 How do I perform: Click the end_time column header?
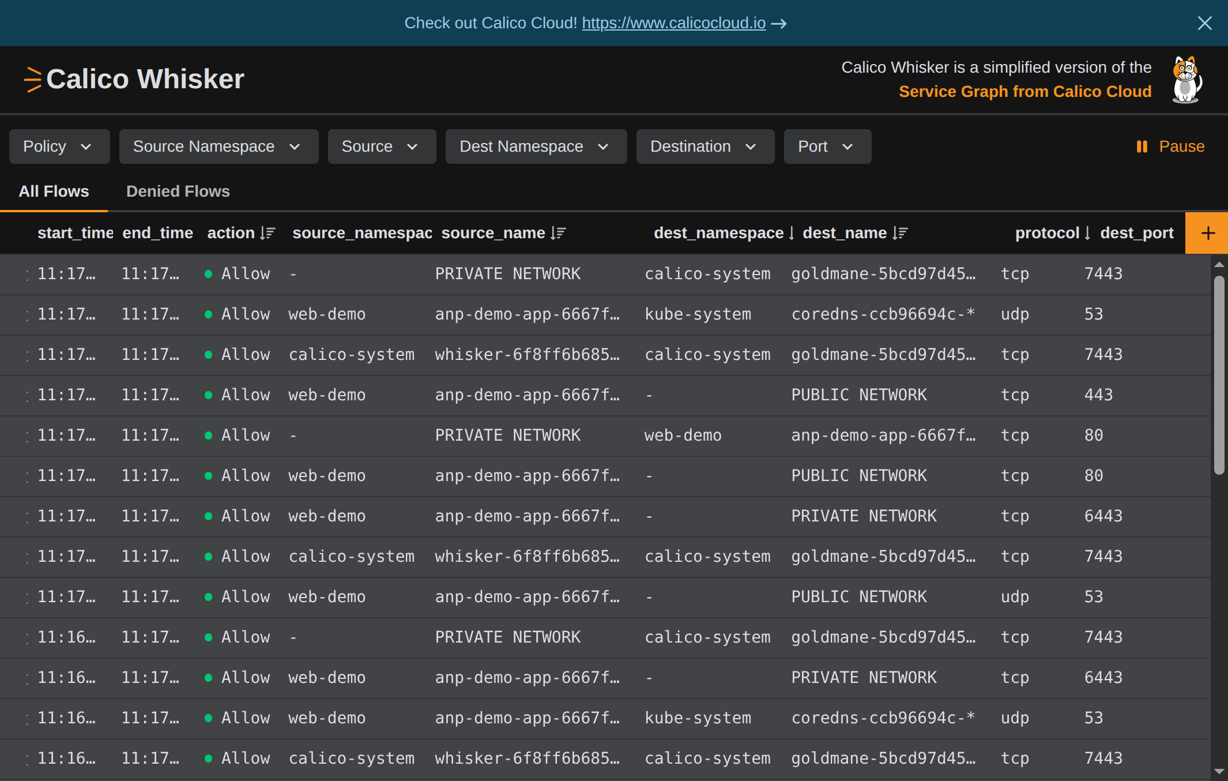tap(157, 233)
